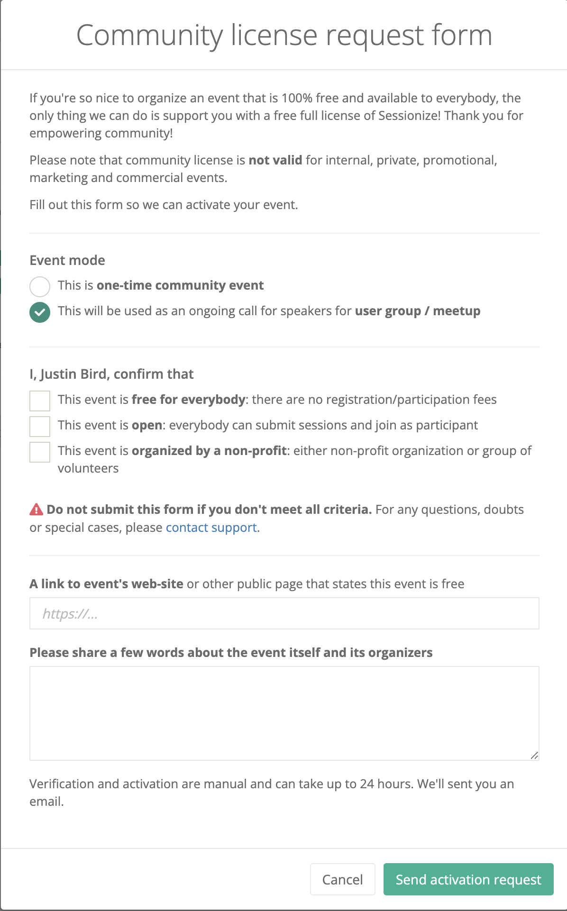The height and width of the screenshot is (911, 567).
Task: Click the Cancel button
Action: 342,879
